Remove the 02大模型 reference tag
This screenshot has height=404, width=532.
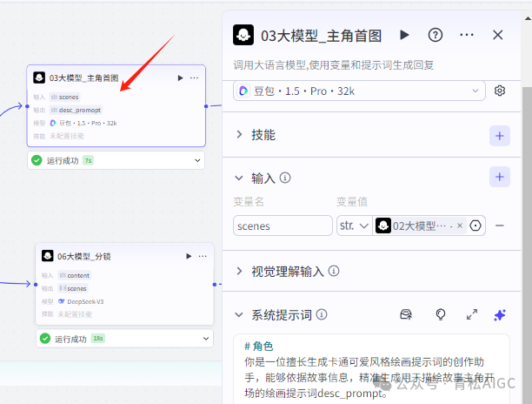click(460, 226)
